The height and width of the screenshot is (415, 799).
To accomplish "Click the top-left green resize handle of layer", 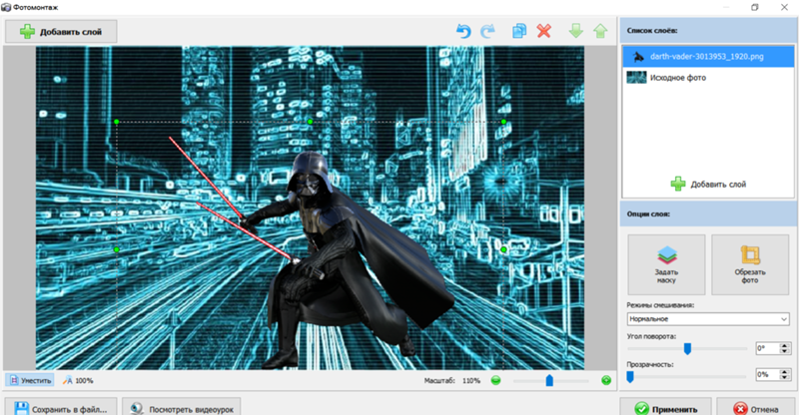I will pos(117,122).
